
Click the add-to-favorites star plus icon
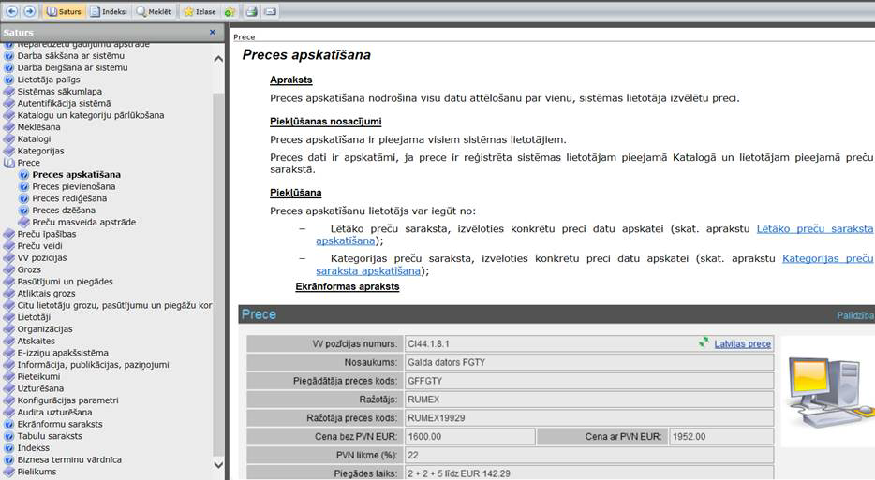point(230,11)
